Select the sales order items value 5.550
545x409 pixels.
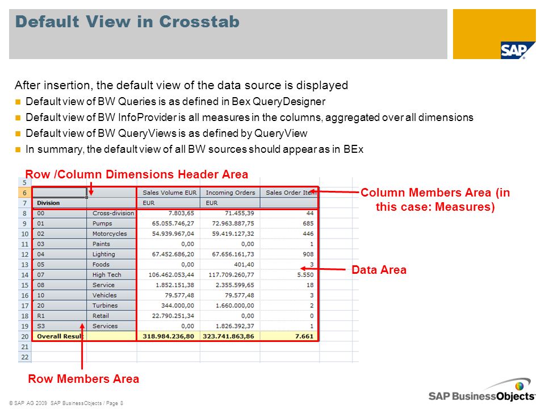coord(290,275)
